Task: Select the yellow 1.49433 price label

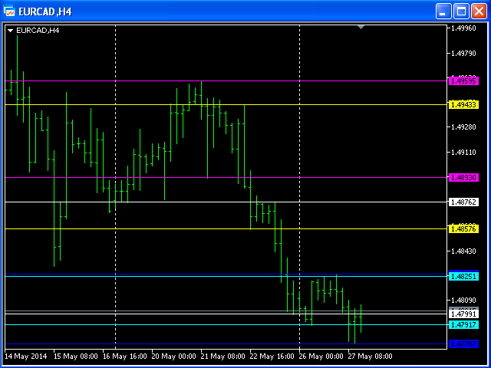Action: click(463, 104)
